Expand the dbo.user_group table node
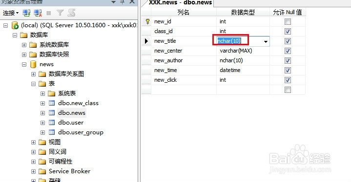351x182 pixels. click(x=42, y=132)
